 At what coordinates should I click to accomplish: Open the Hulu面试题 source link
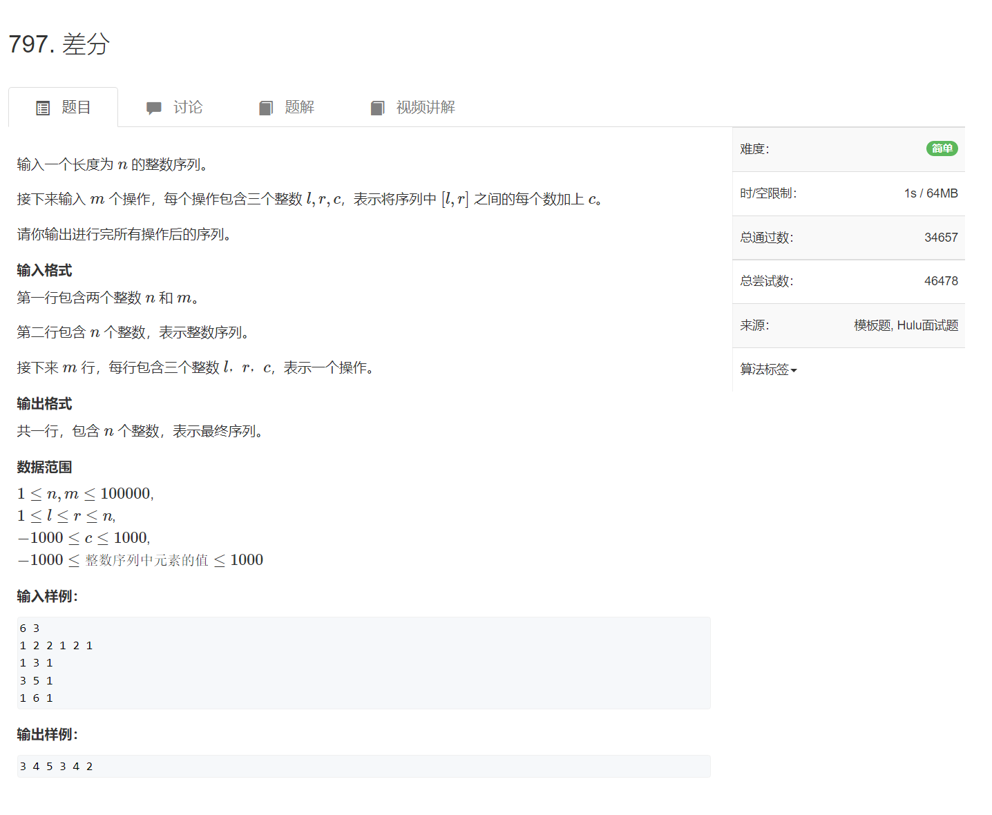coord(928,325)
